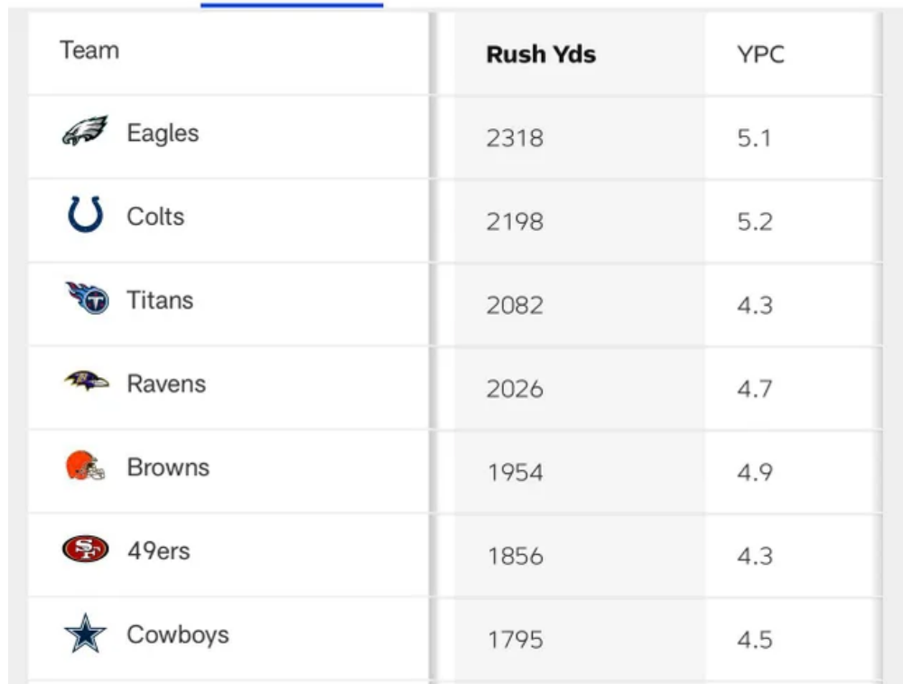Open the Eagles team link

(x=163, y=133)
